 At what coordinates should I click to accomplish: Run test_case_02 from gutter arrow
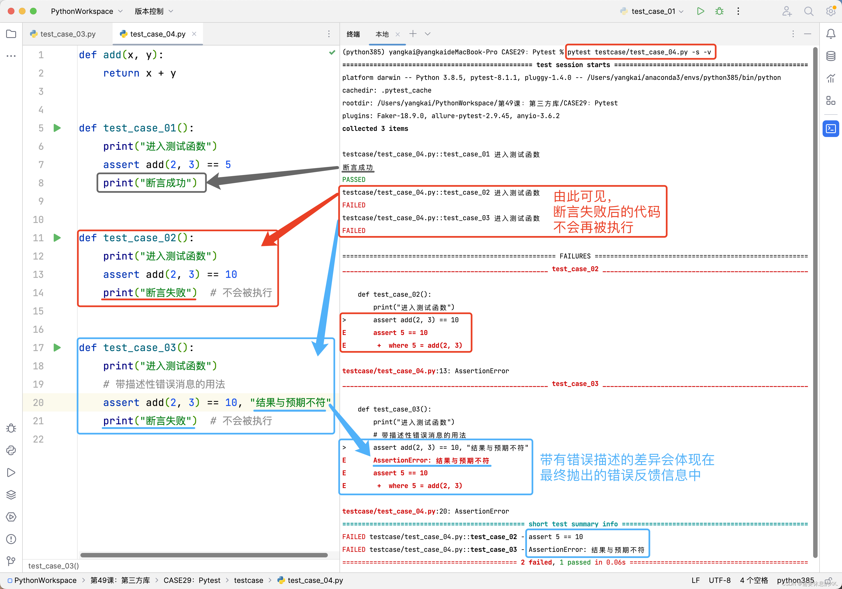[57, 238]
